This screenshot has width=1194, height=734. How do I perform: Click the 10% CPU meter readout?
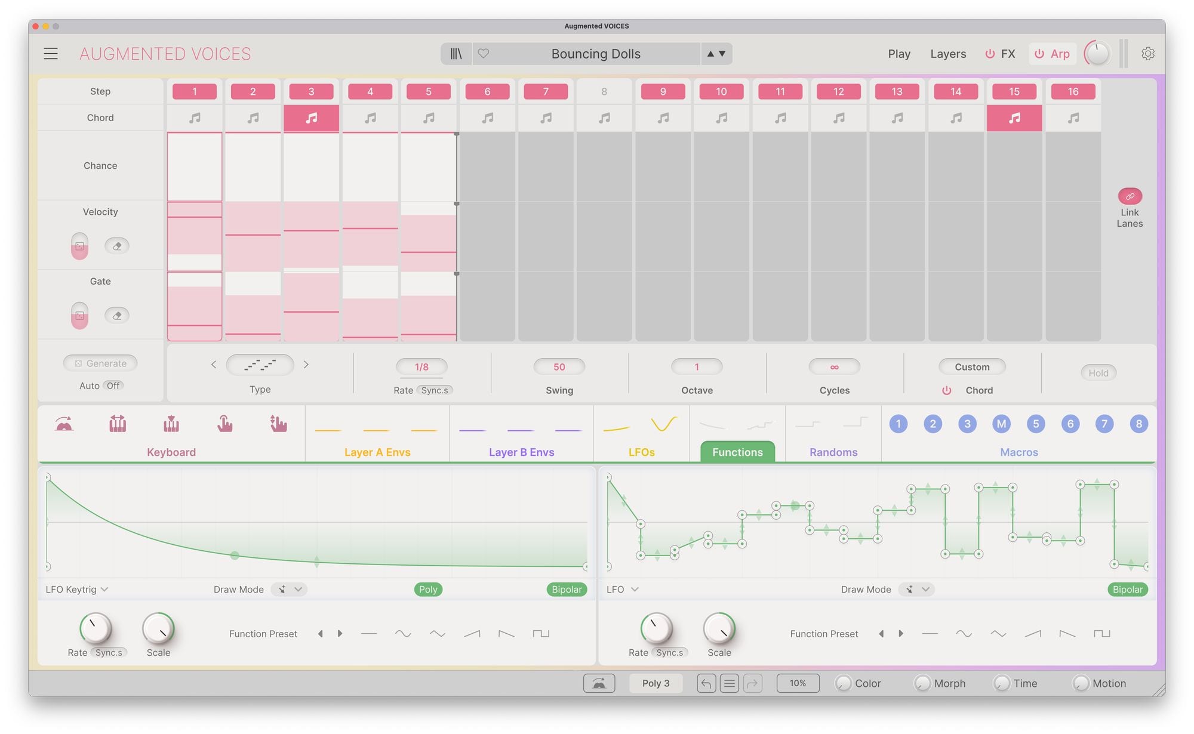pos(798,683)
